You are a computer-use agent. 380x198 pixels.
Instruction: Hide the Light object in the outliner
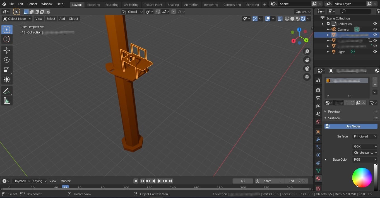point(375,52)
